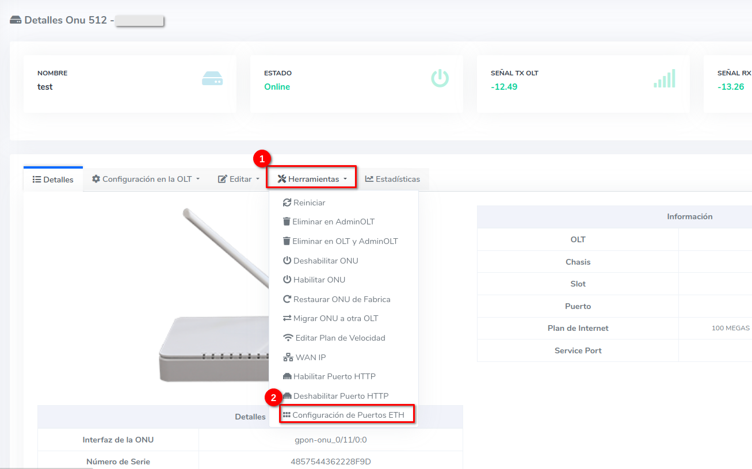Select Migrar ONU a otra OLT

pos(335,318)
